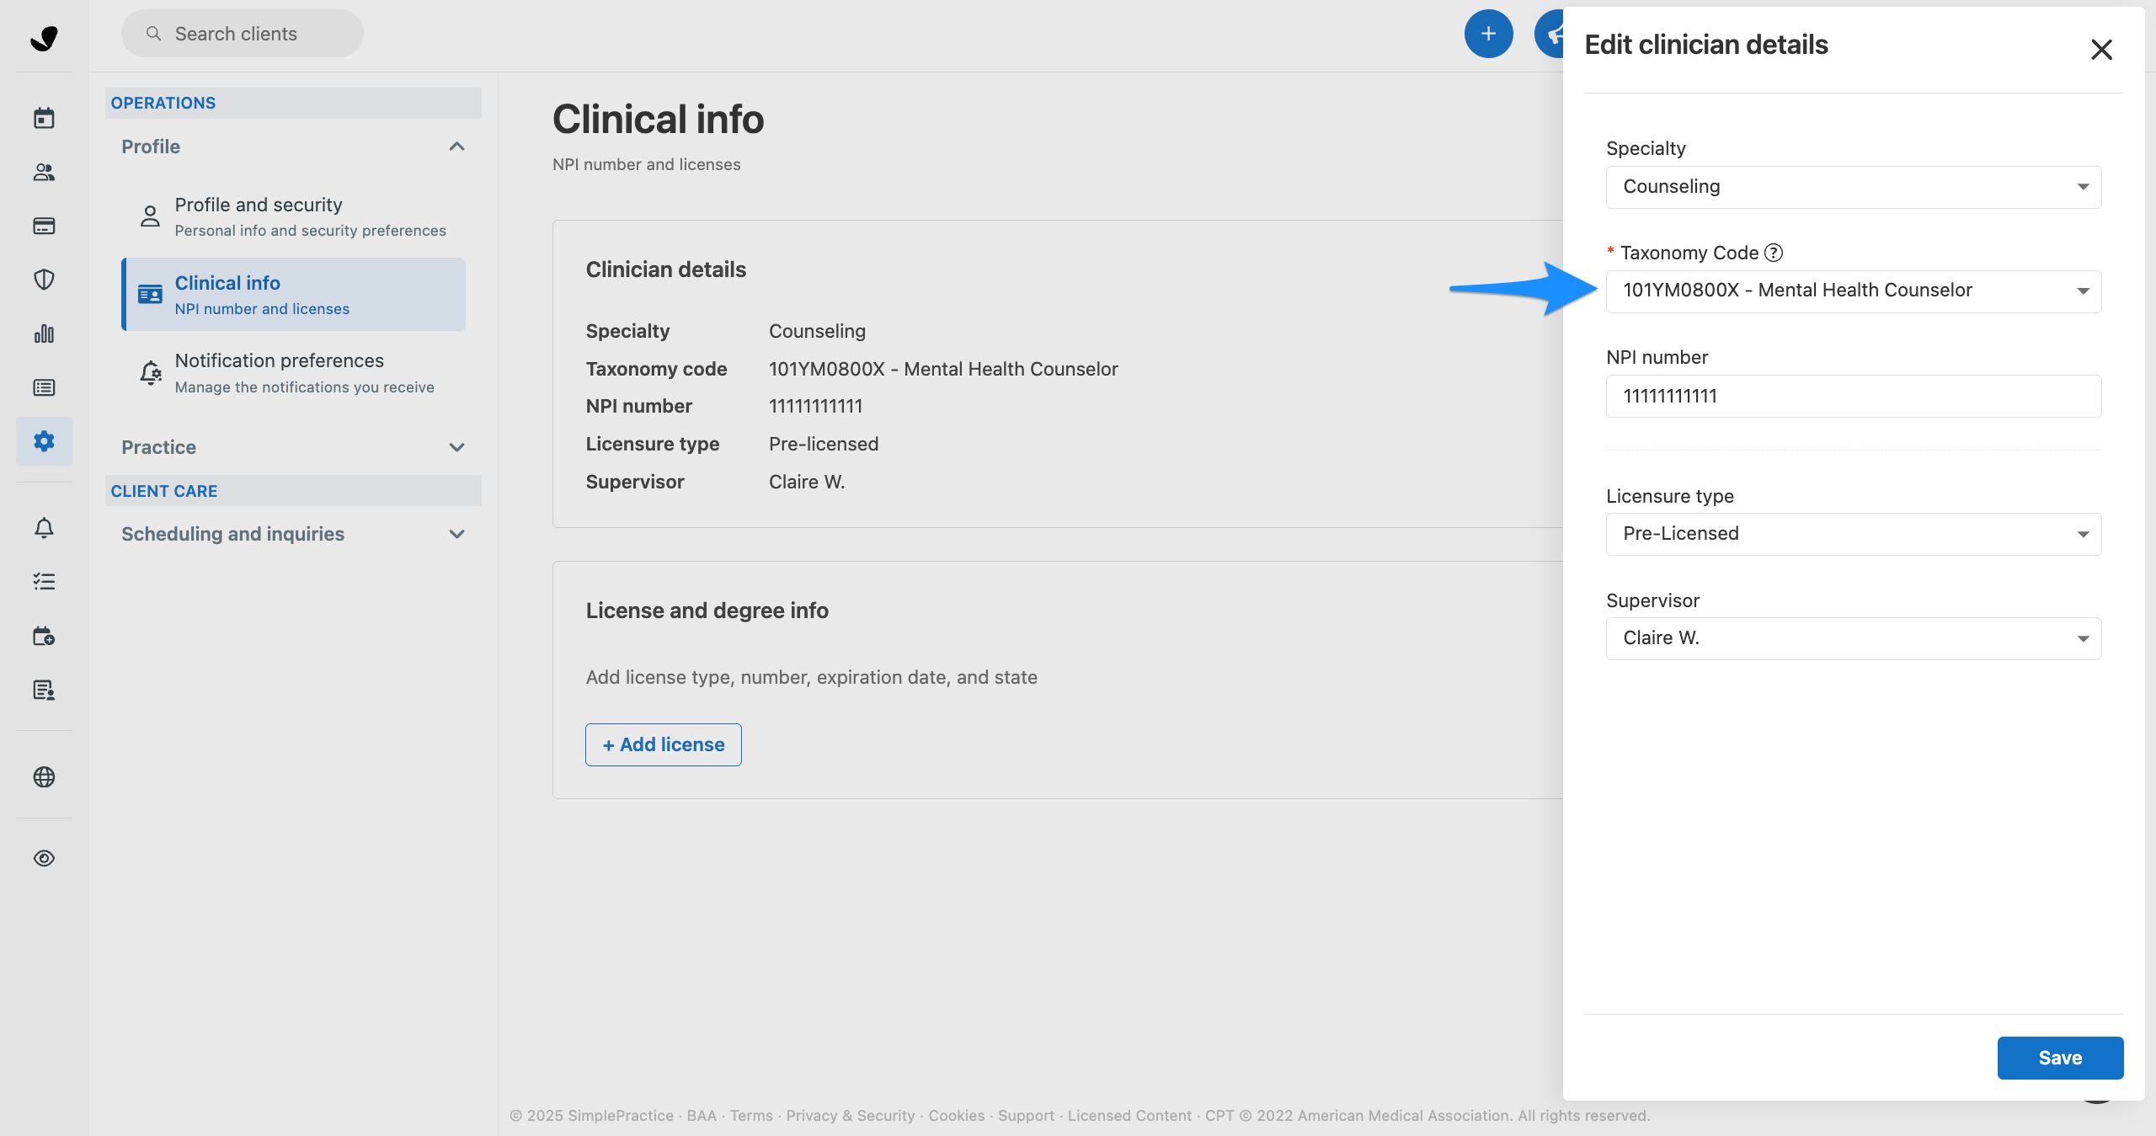
Task: Open the activity list icon
Action: coord(44,387)
